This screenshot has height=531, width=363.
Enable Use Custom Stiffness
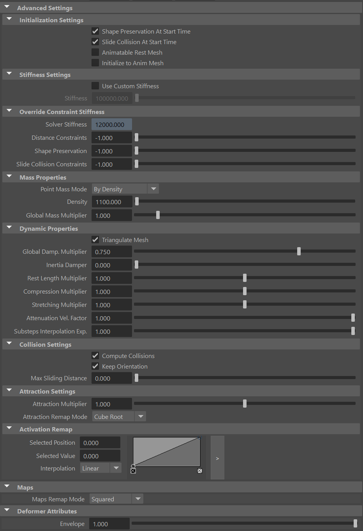click(95, 86)
